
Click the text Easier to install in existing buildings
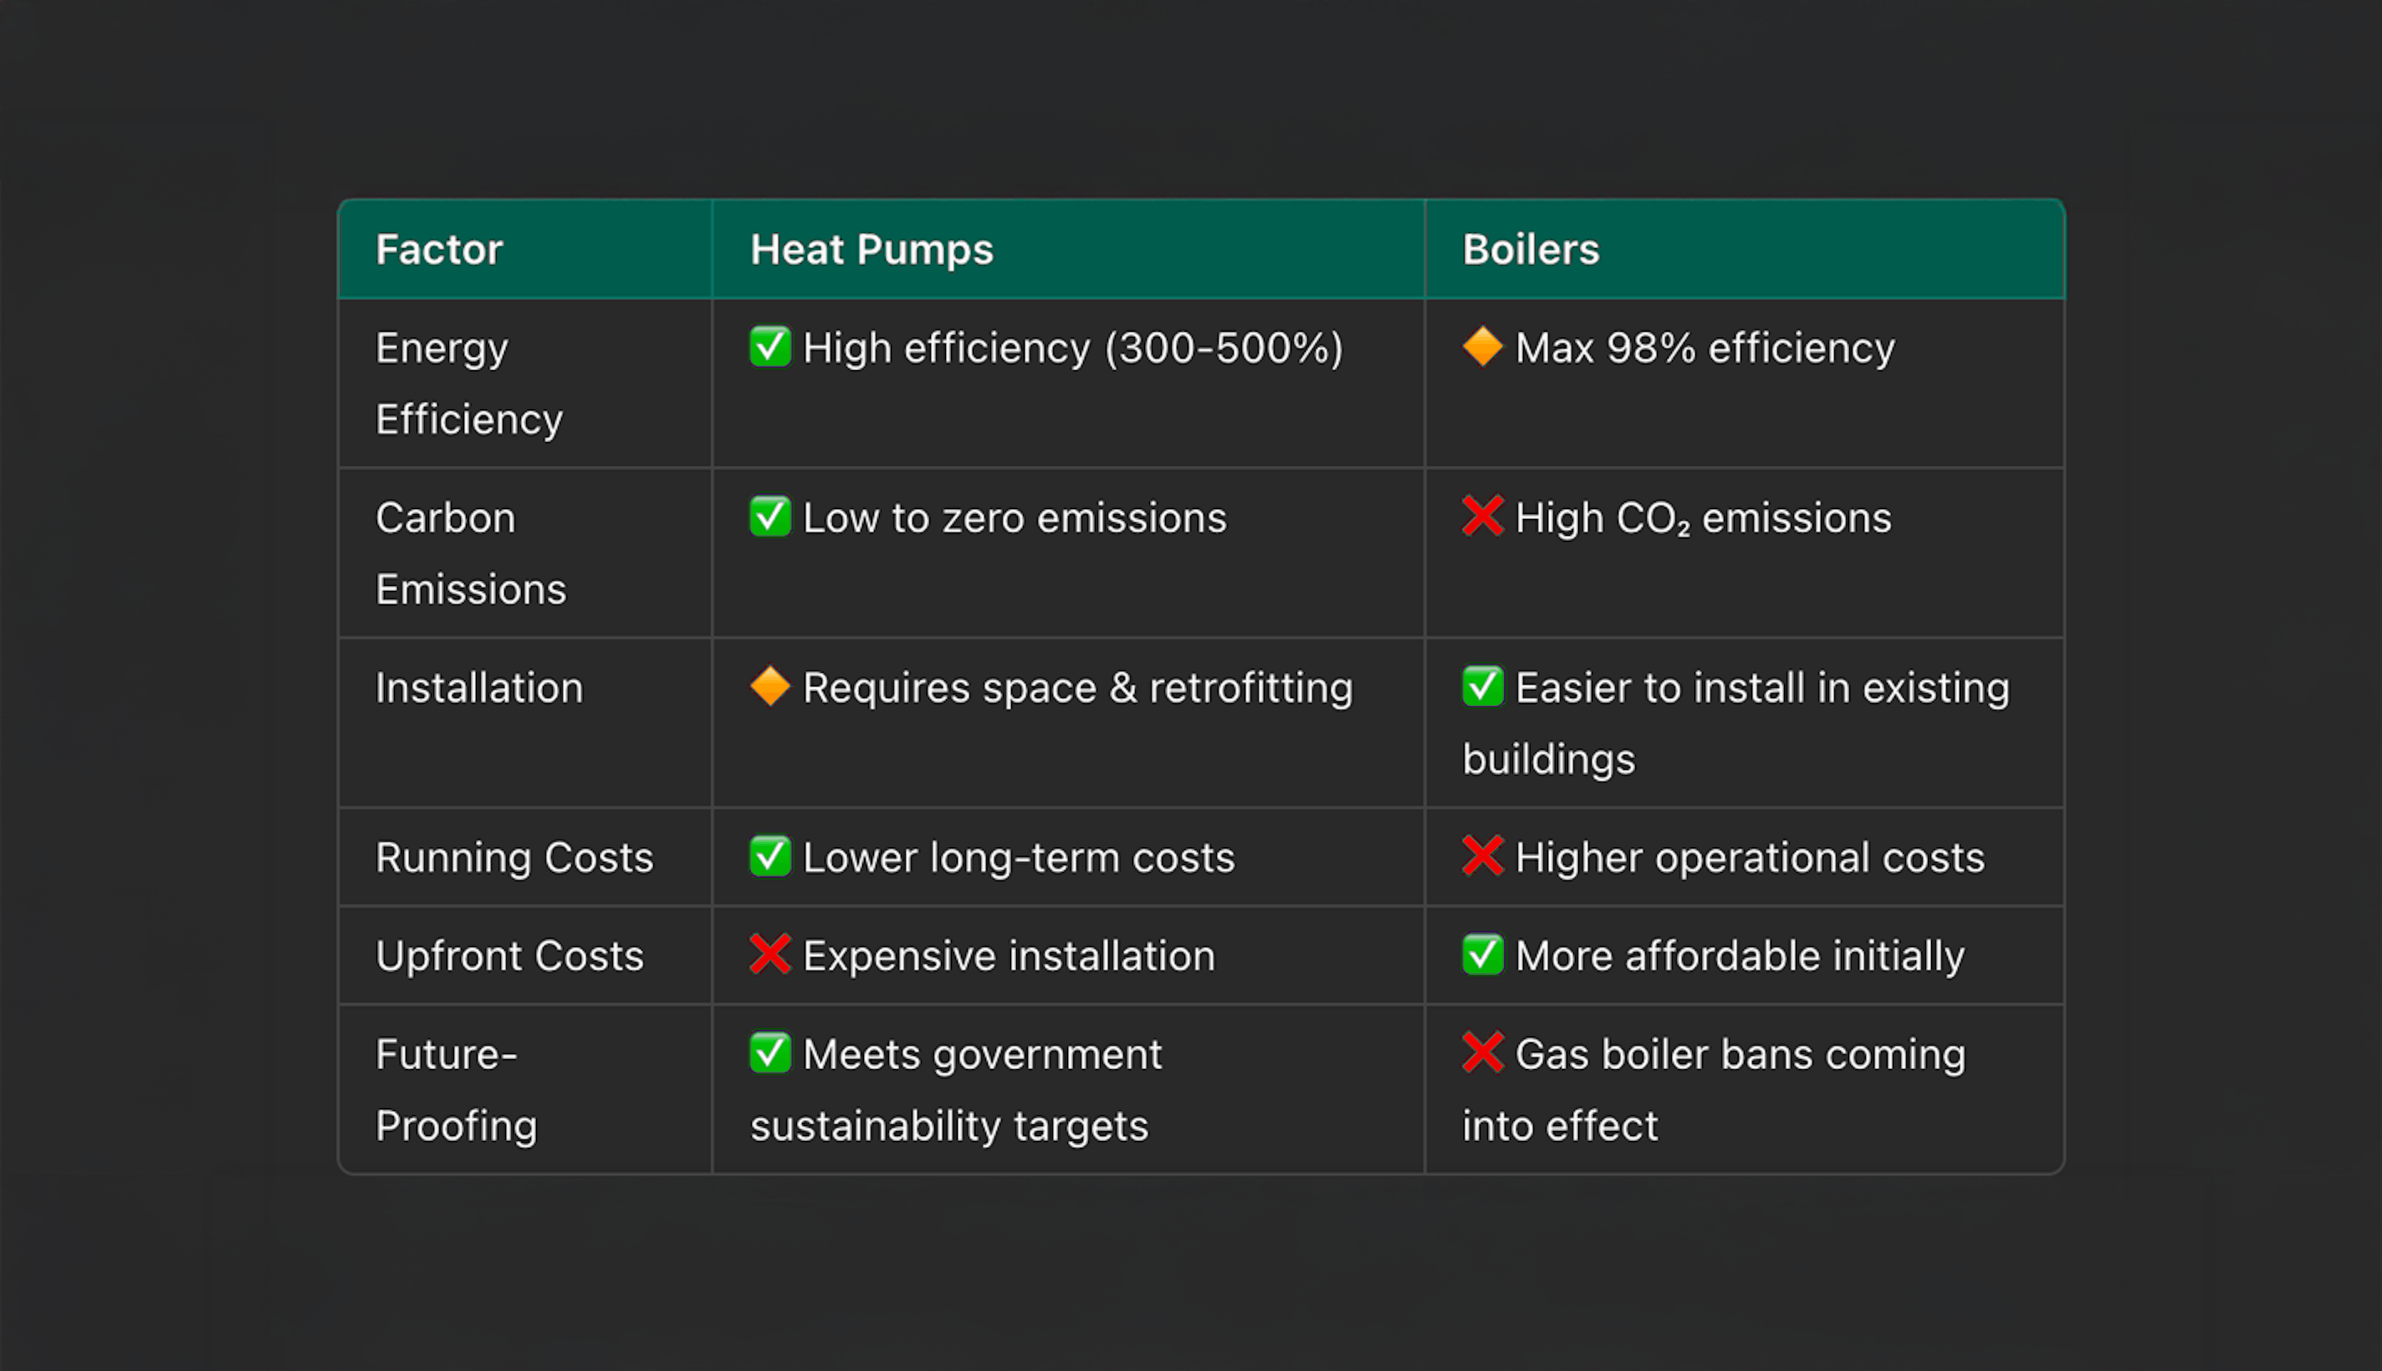(1736, 723)
